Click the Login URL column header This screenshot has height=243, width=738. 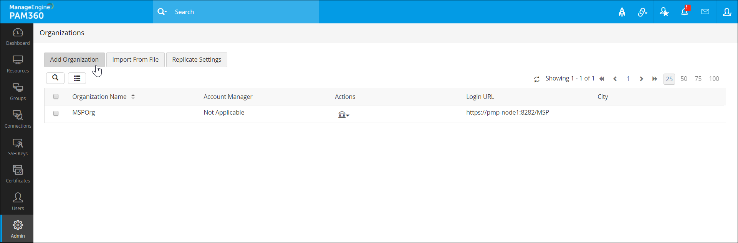click(x=480, y=97)
